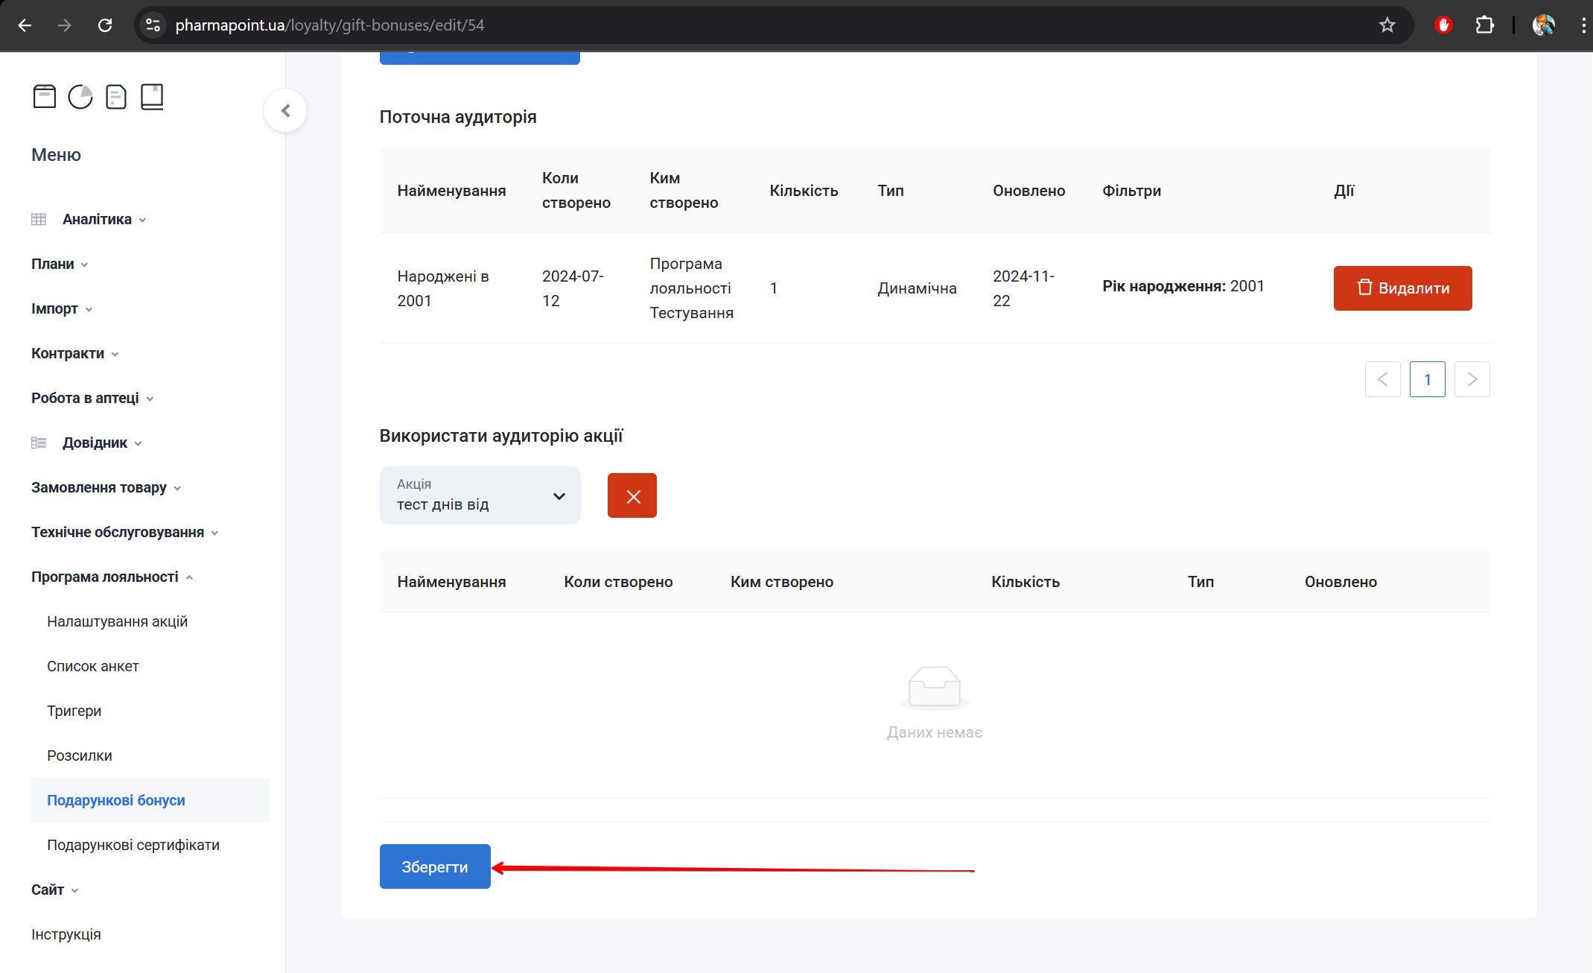Expand the Аналітика menu section
This screenshot has height=973, width=1593.
97,219
